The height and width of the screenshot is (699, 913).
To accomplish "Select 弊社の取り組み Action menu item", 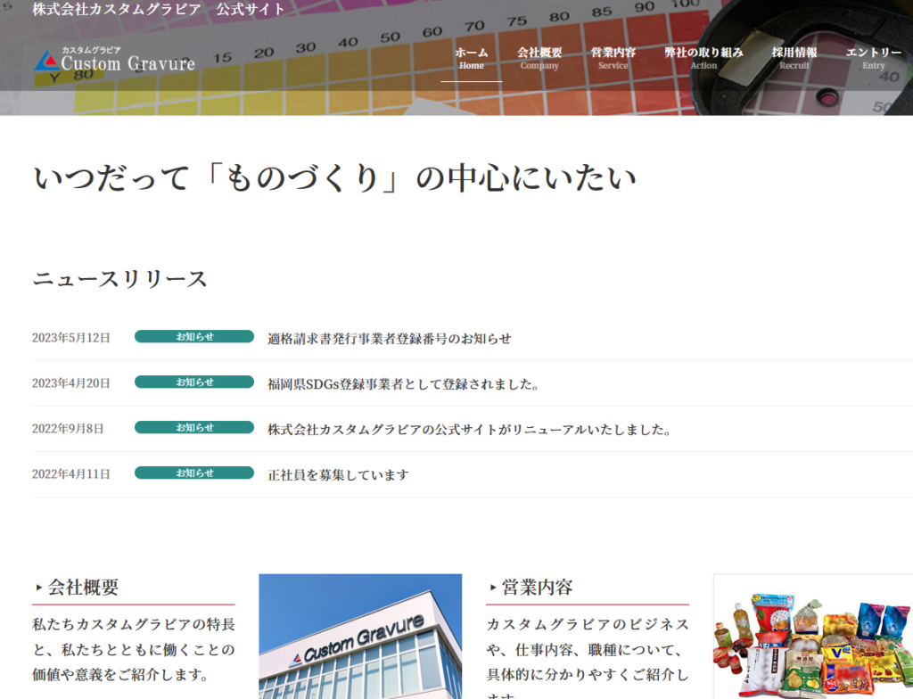I will click(703, 58).
